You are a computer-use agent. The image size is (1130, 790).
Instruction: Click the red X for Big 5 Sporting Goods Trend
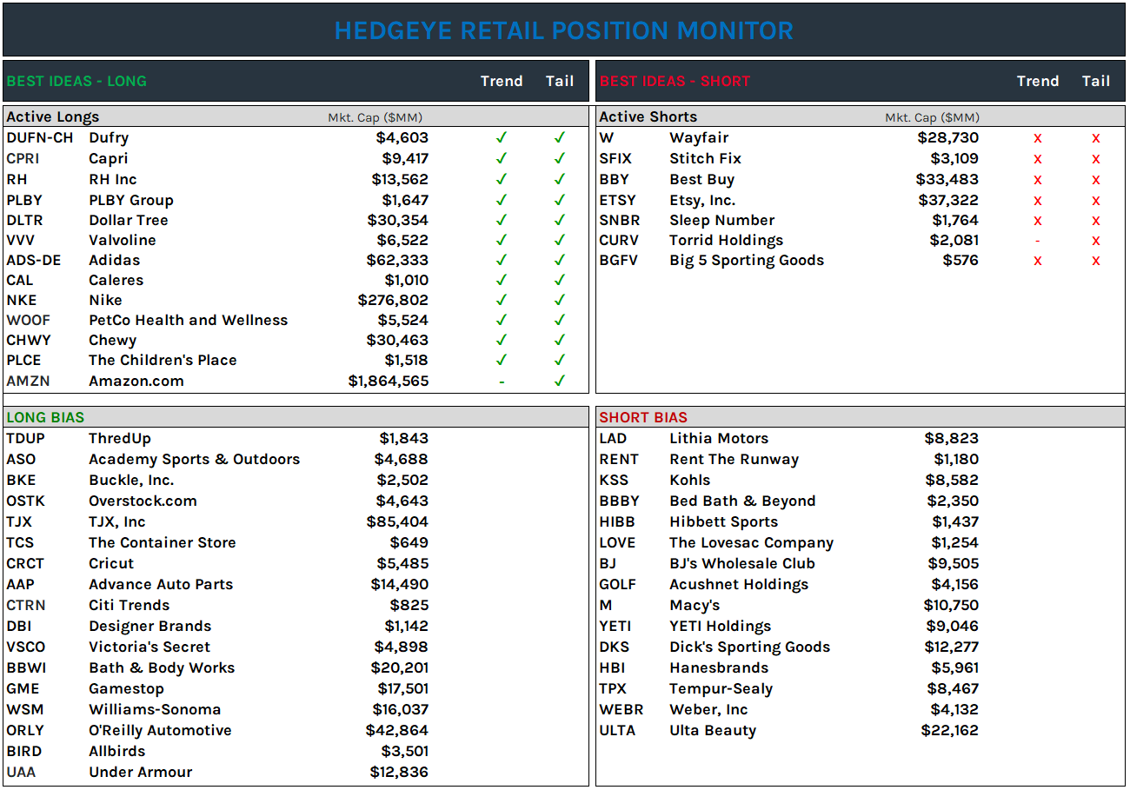(x=1038, y=260)
